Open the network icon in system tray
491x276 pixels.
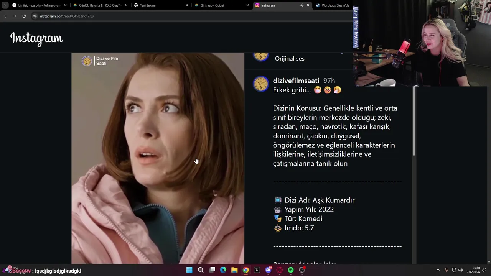pos(454,270)
